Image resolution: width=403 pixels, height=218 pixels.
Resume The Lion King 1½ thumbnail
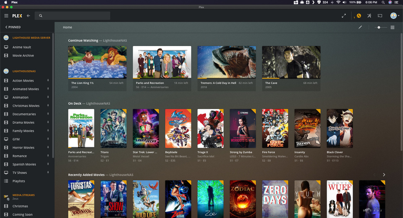pyautogui.click(x=97, y=62)
